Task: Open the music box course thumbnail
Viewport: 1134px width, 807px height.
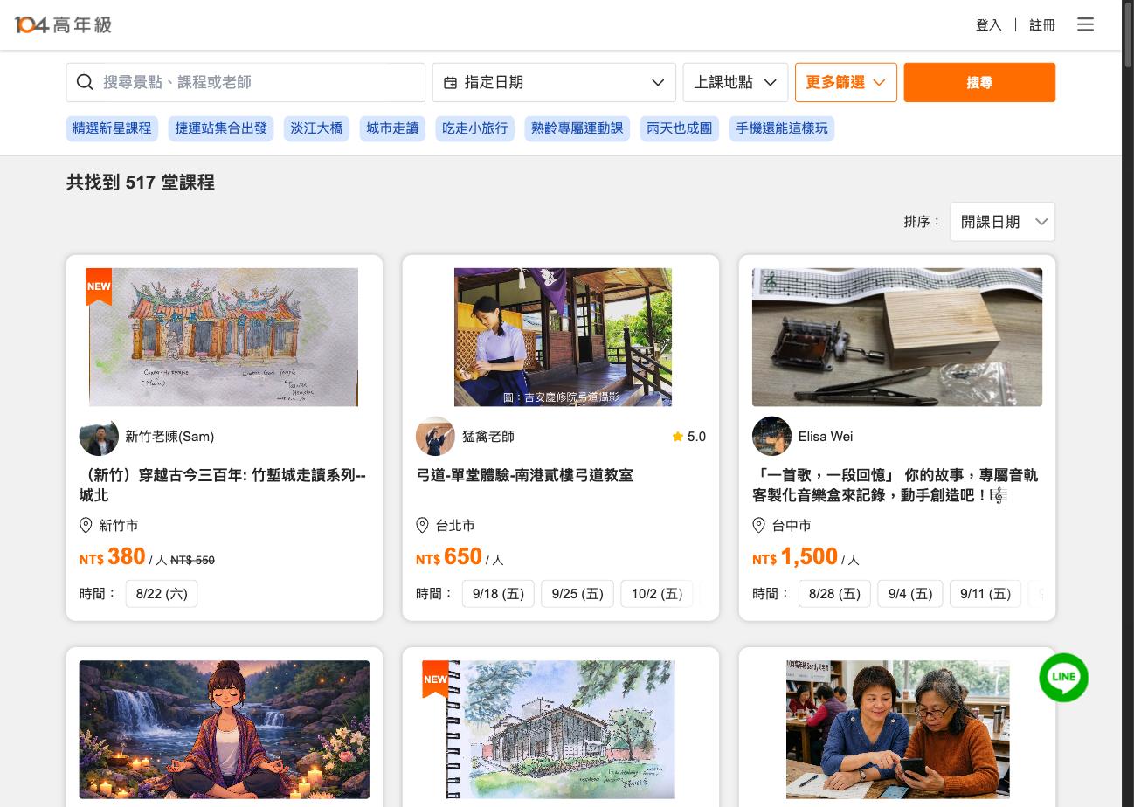Action: [897, 337]
